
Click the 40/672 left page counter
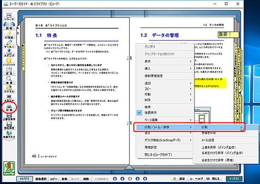(25, 179)
